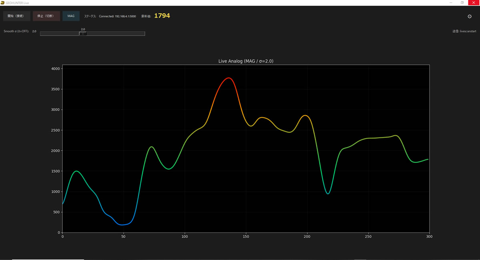
Task: Click the 開始（接続）start button
Action: click(x=16, y=16)
